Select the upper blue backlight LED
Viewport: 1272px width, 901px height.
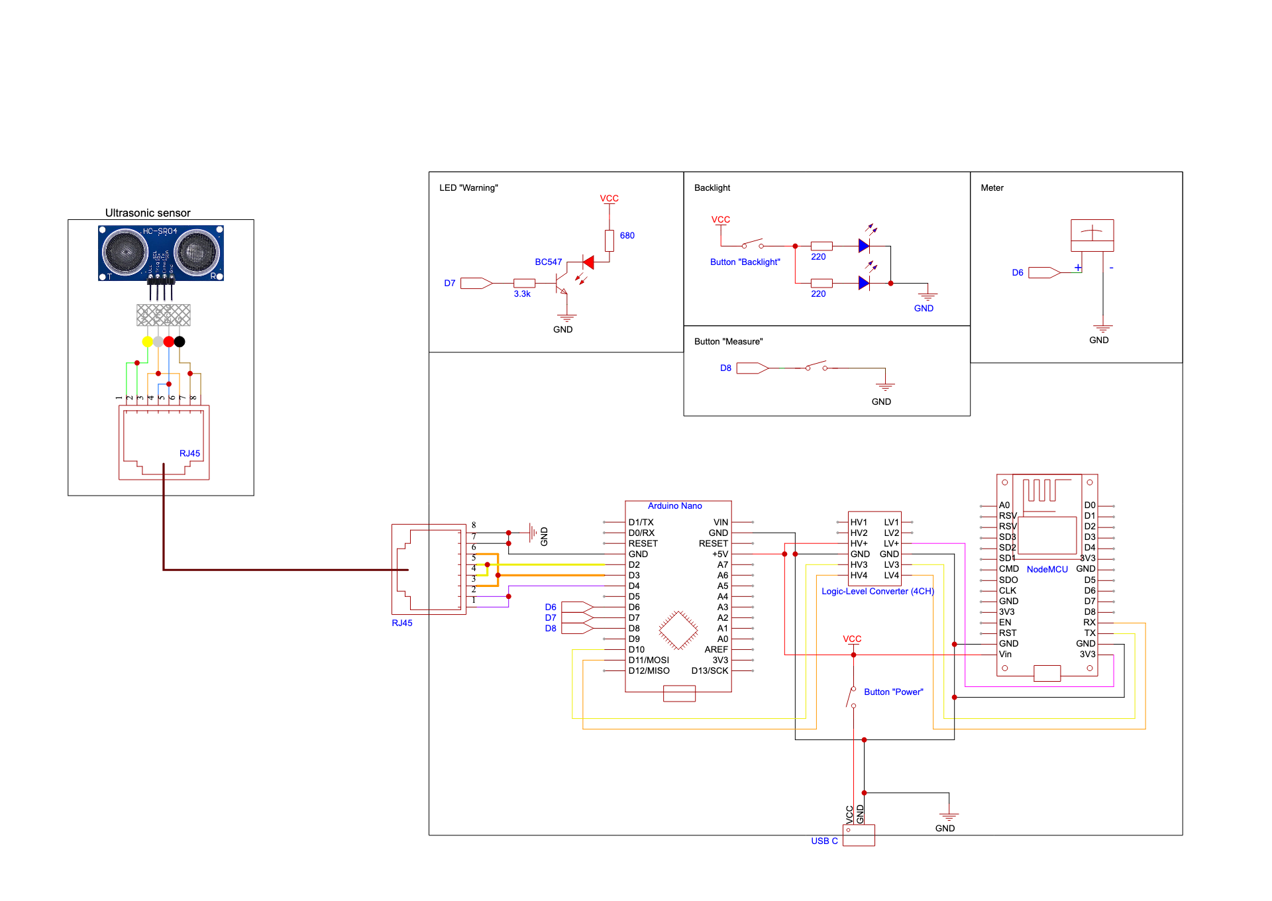click(863, 246)
